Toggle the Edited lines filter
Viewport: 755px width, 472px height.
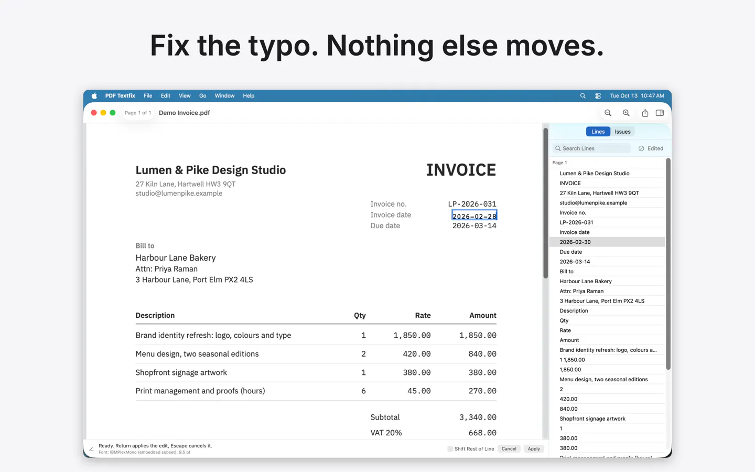pos(651,148)
